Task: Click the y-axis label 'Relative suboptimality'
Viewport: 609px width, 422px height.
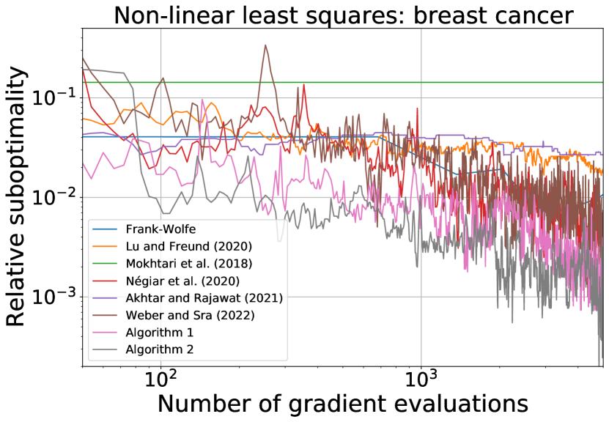Action: click(15, 196)
